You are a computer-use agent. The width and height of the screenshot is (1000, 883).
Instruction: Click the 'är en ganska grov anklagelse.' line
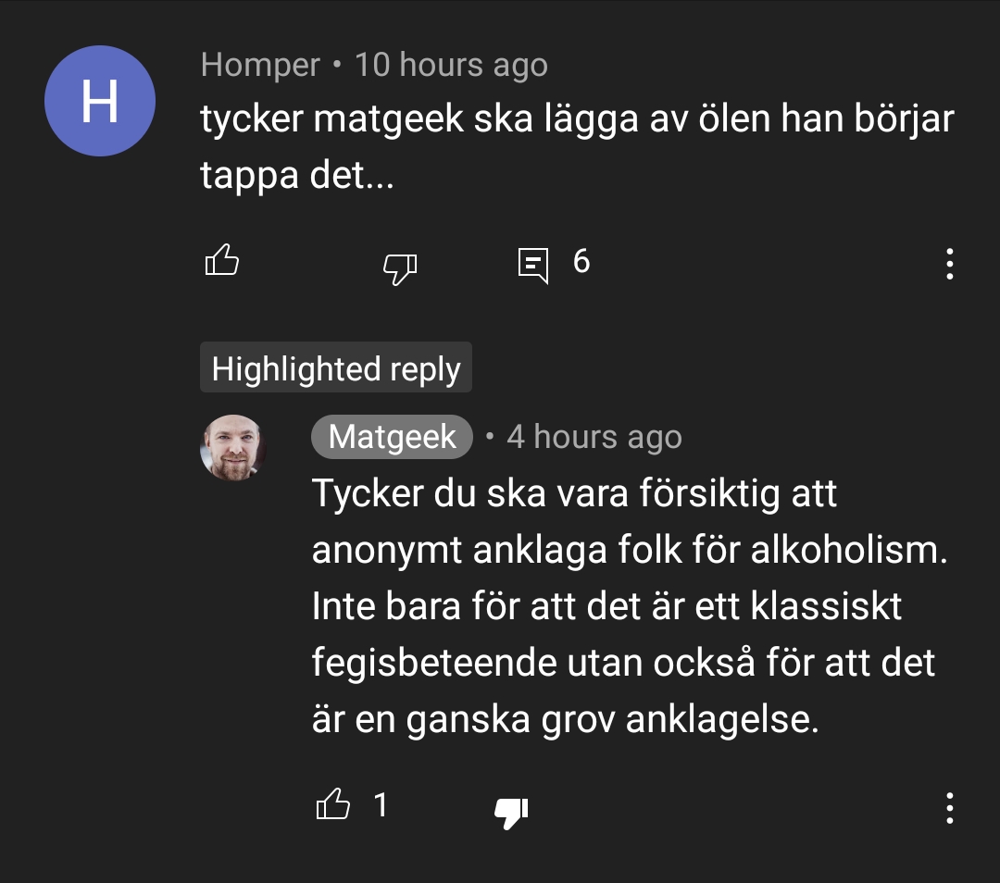click(565, 720)
